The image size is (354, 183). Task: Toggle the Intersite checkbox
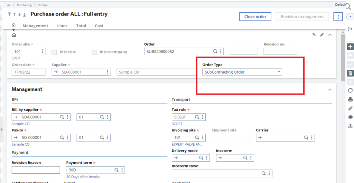54,52
